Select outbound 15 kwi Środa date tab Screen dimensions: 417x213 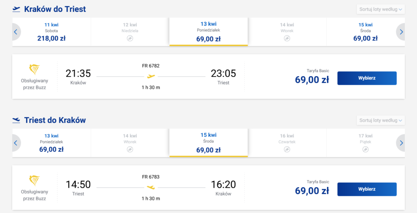365,32
